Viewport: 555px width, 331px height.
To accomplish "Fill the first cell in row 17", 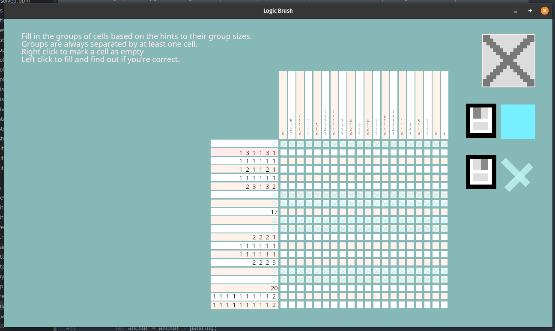I will 283,212.
